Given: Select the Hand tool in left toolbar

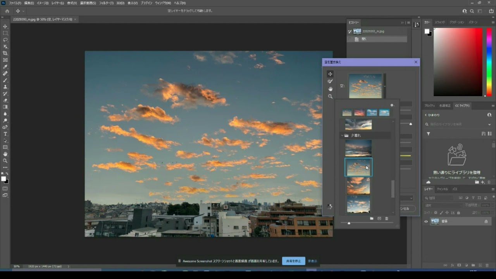Looking at the screenshot, I should 5,154.
